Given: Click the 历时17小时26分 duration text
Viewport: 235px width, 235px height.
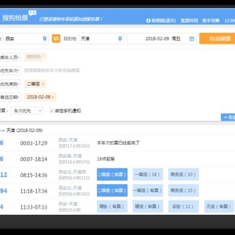Looking at the screenshot, I should coord(74,146).
